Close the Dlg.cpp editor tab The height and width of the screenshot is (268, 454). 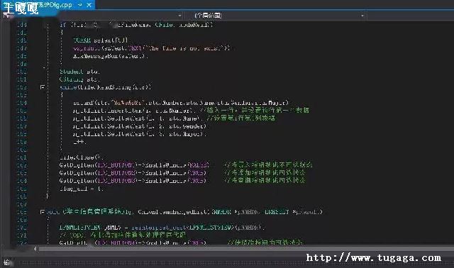pyautogui.click(x=89, y=5)
